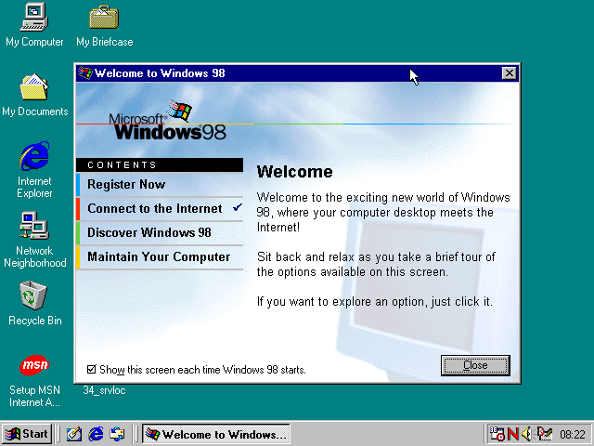Click the Welcome to Windows 98 title bar
This screenshot has width=594, height=446.
pos(297,72)
